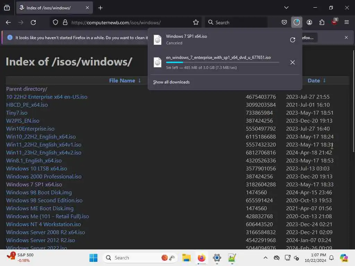Open Windows Start menu

93,258
